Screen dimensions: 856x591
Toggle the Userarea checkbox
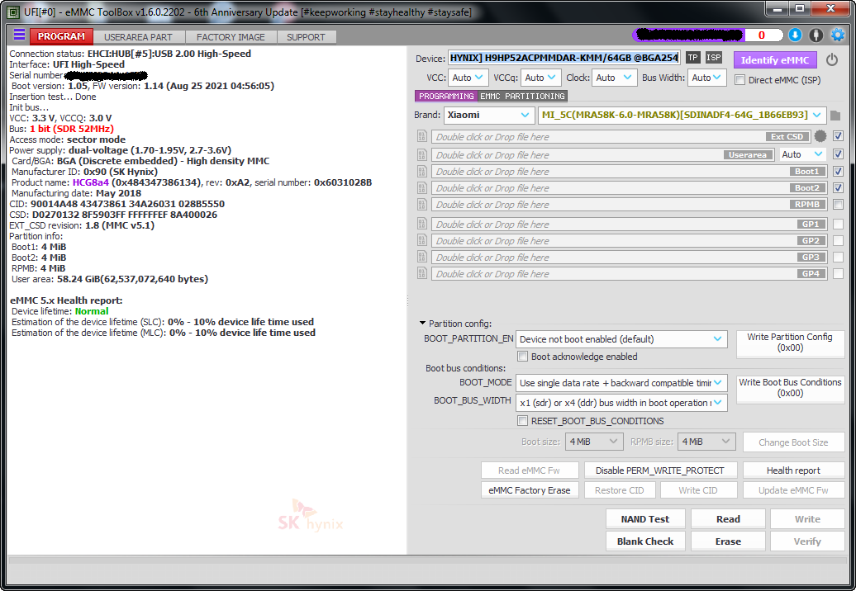pos(838,154)
